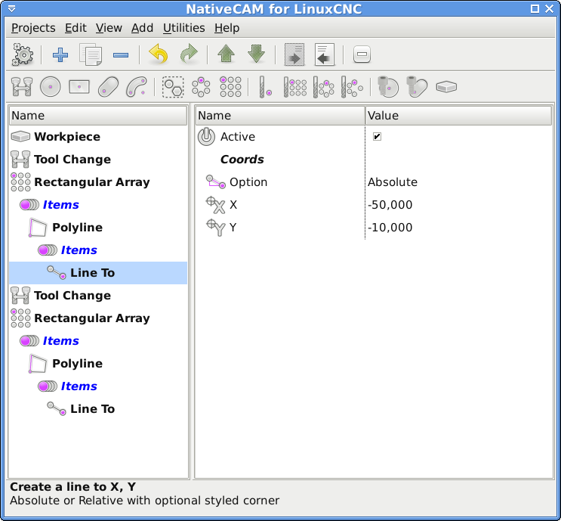Click the Duplicate pages icon
The image size is (561, 521).
tap(91, 55)
